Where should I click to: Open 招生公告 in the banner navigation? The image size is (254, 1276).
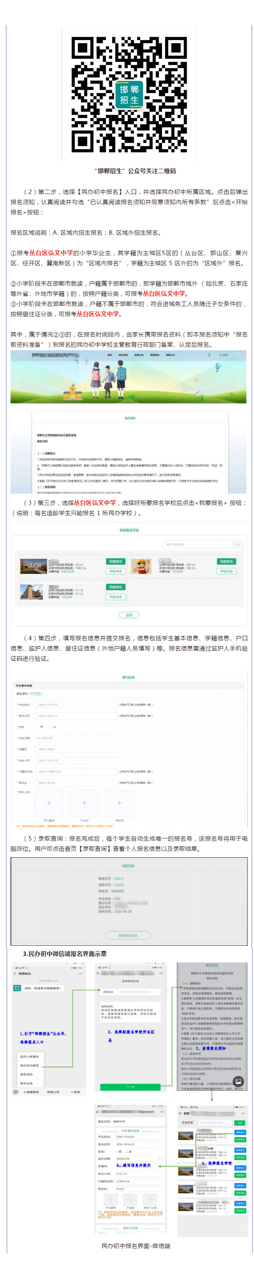(x=139, y=355)
